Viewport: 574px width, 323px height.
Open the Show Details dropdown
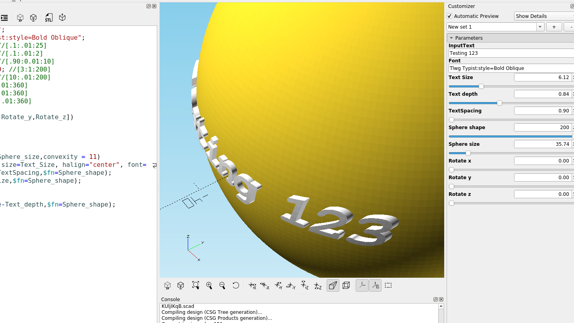click(x=544, y=16)
